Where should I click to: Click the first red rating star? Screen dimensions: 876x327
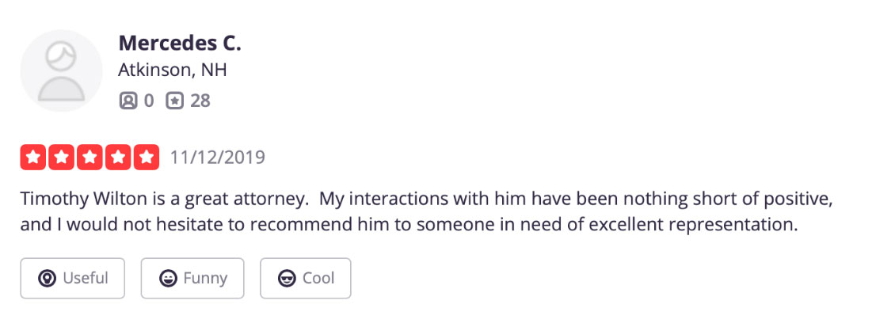[33, 158]
